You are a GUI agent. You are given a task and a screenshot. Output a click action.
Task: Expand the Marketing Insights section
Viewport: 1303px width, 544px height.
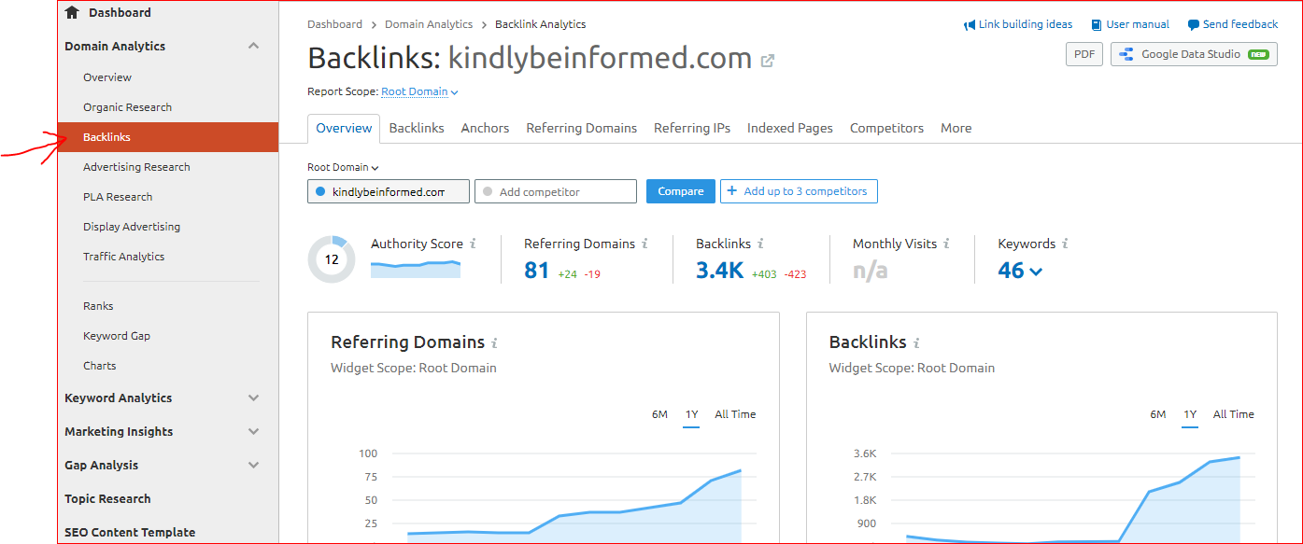coord(253,431)
